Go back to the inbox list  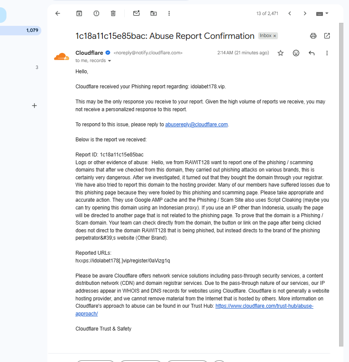[x=58, y=13]
